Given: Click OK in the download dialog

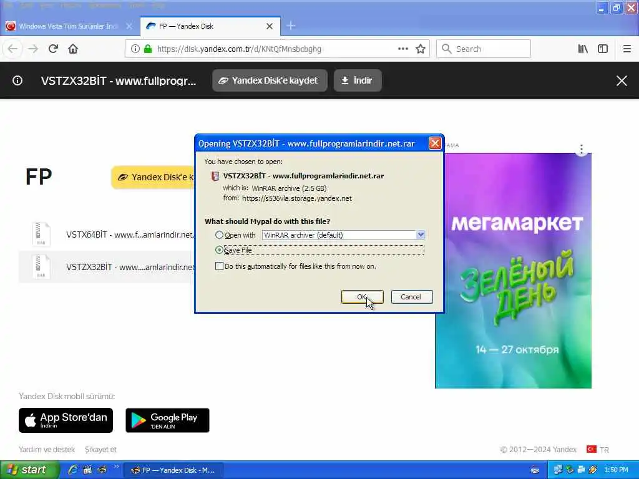Looking at the screenshot, I should tap(362, 297).
